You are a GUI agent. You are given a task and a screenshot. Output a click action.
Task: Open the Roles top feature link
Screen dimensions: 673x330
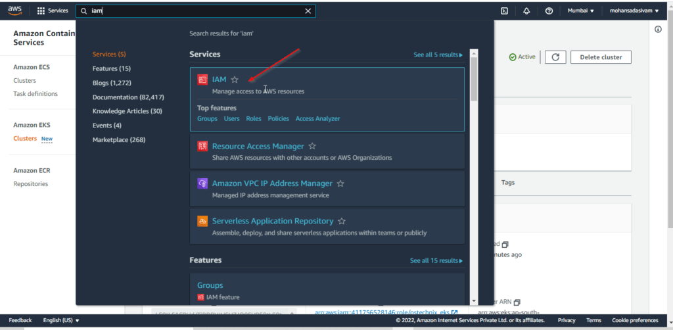[254, 118]
